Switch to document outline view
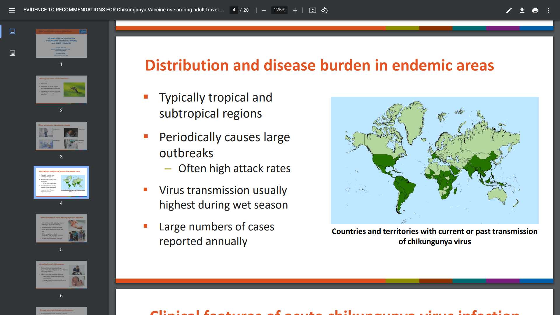This screenshot has width=560, height=315. click(12, 53)
